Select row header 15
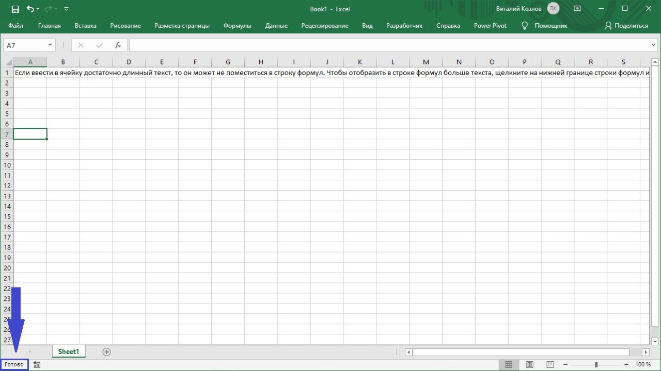661x371 pixels. pyautogui.click(x=7, y=217)
